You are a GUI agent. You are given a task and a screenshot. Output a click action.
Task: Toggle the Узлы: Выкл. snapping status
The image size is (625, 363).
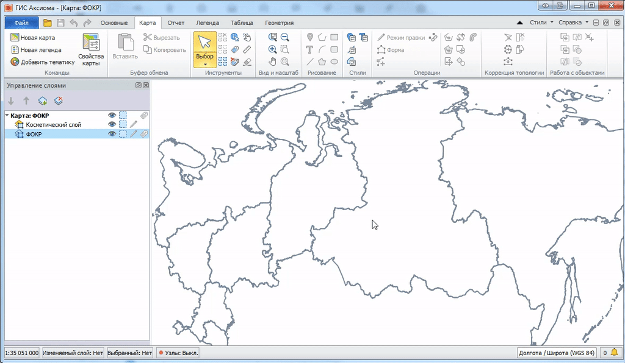tap(179, 353)
